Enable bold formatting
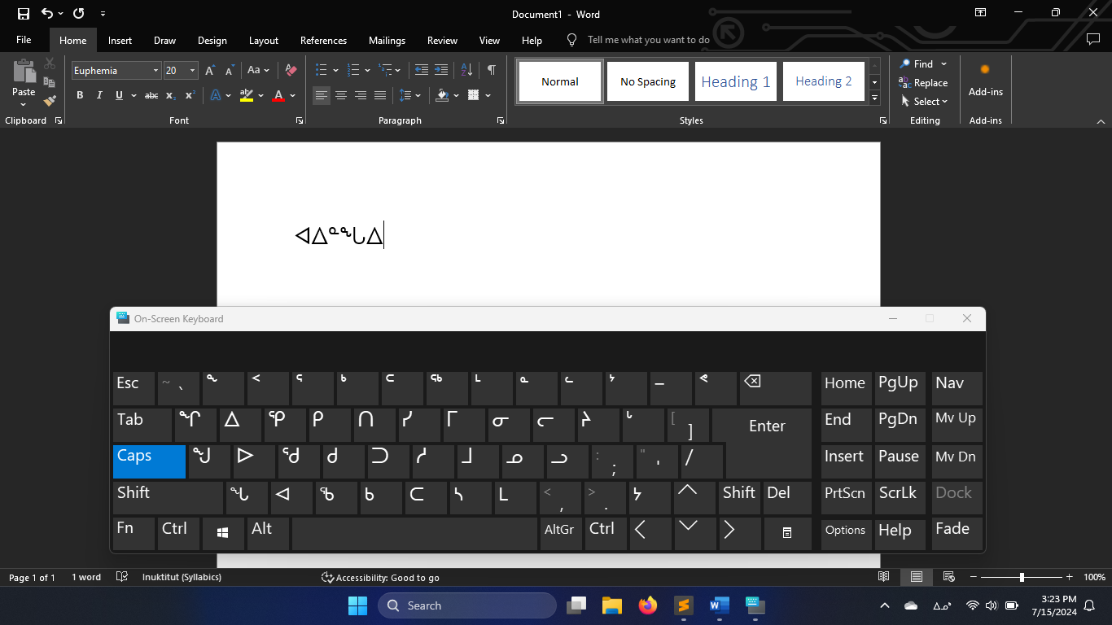Screen dimensions: 1112x625 pos(80,95)
